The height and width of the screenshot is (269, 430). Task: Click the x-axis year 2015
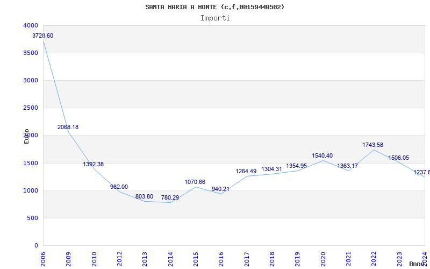[x=196, y=259]
